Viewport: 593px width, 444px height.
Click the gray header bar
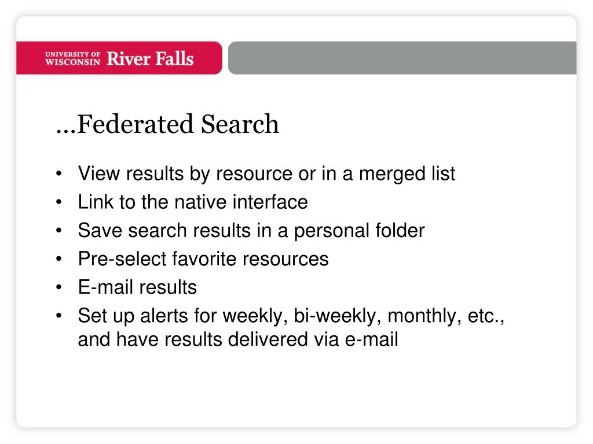[402, 58]
